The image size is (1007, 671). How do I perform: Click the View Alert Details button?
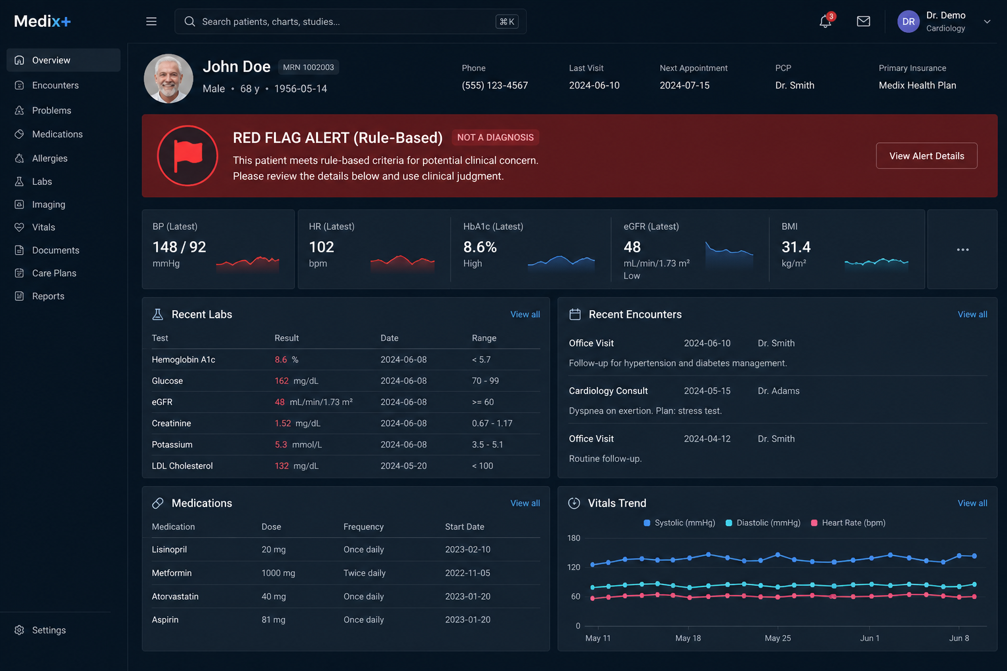point(926,156)
